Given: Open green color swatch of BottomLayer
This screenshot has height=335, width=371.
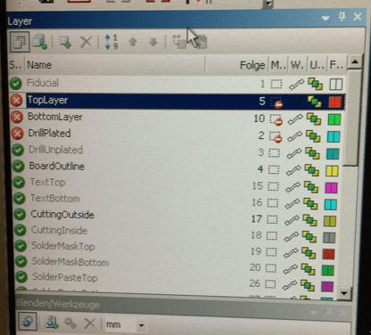Looking at the screenshot, I should [x=334, y=119].
